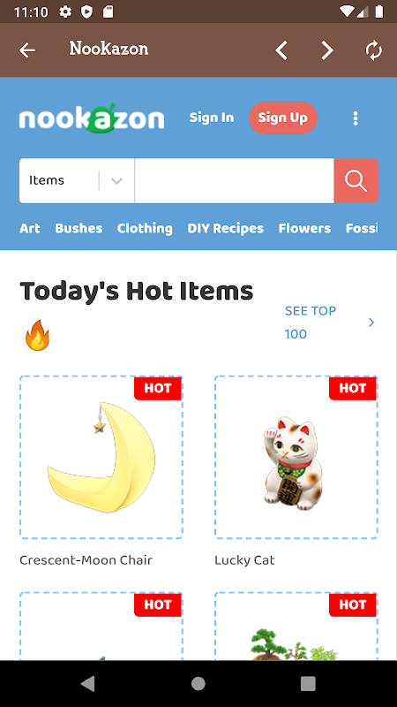This screenshot has width=397, height=707.
Task: Open the Lucky Cat item thumbnail
Action: (296, 457)
